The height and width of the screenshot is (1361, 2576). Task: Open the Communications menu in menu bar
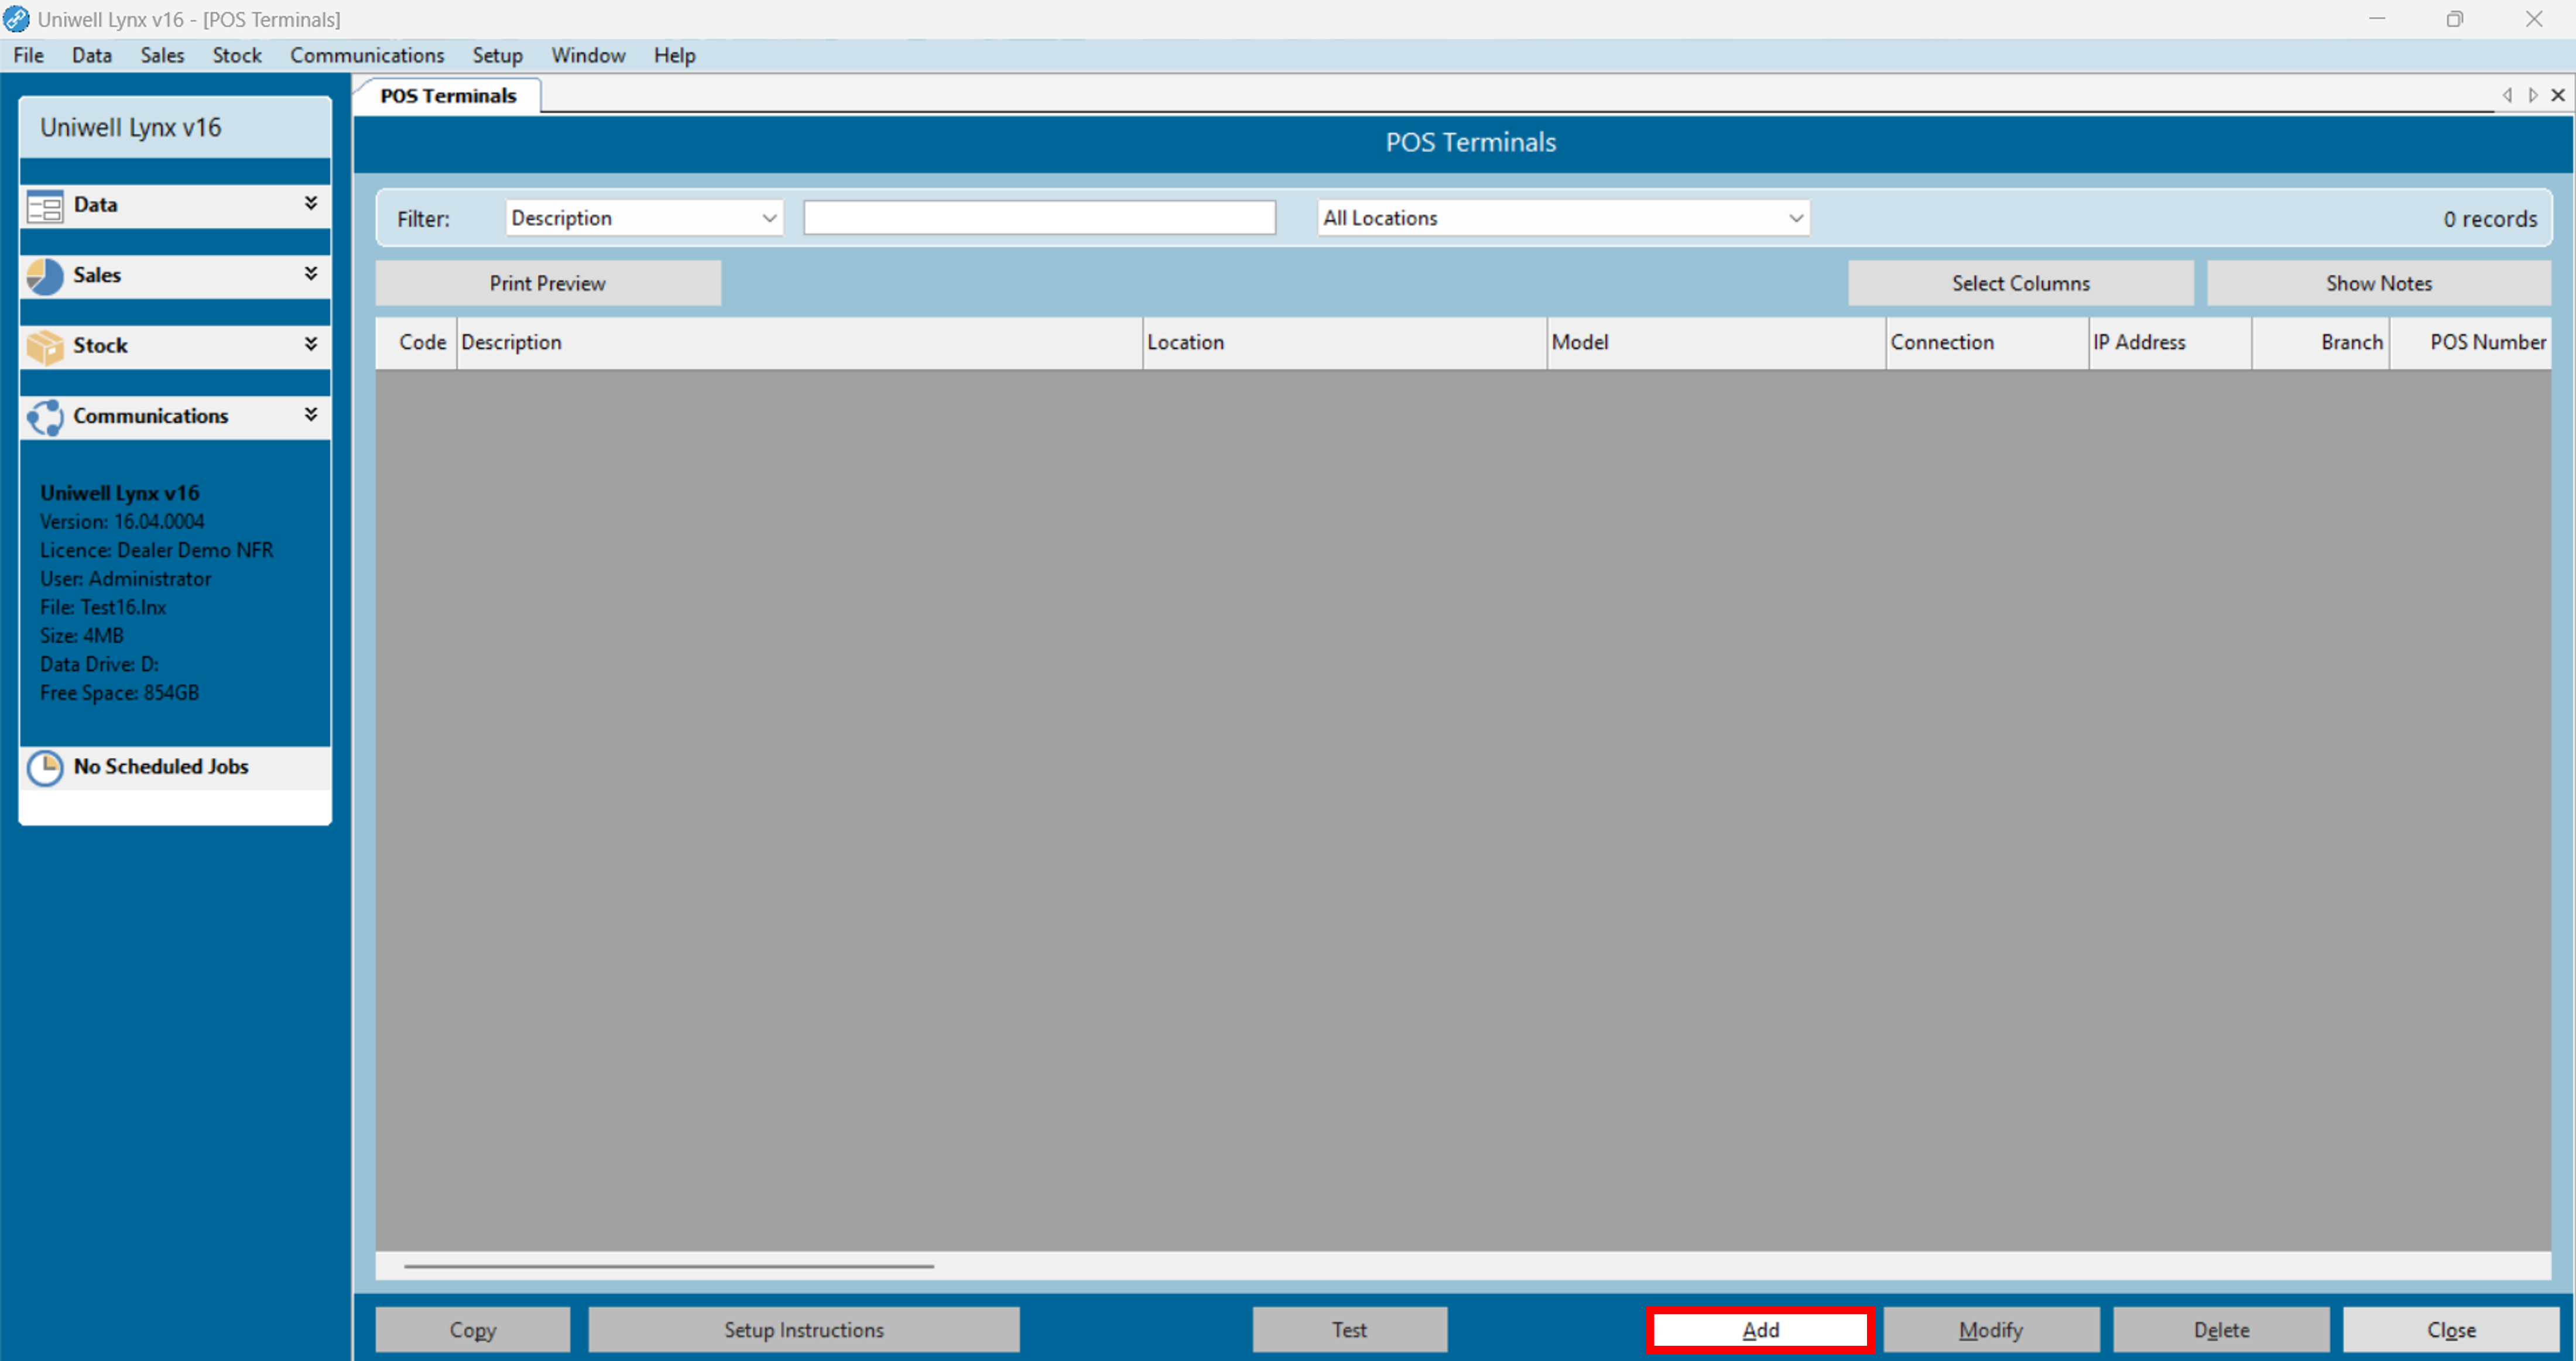367,56
